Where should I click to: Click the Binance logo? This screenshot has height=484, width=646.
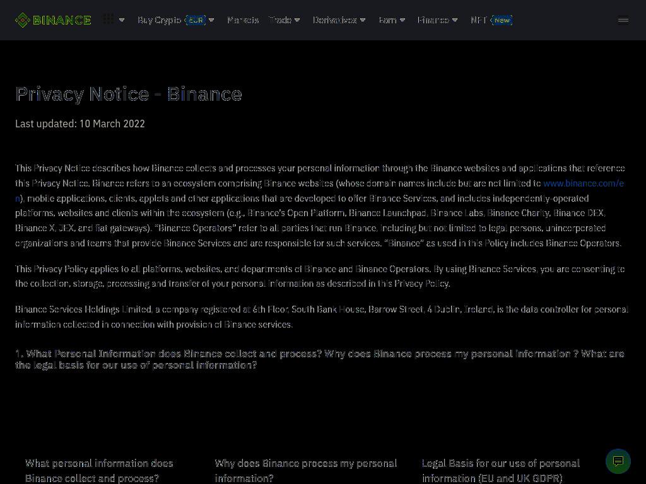coord(53,20)
